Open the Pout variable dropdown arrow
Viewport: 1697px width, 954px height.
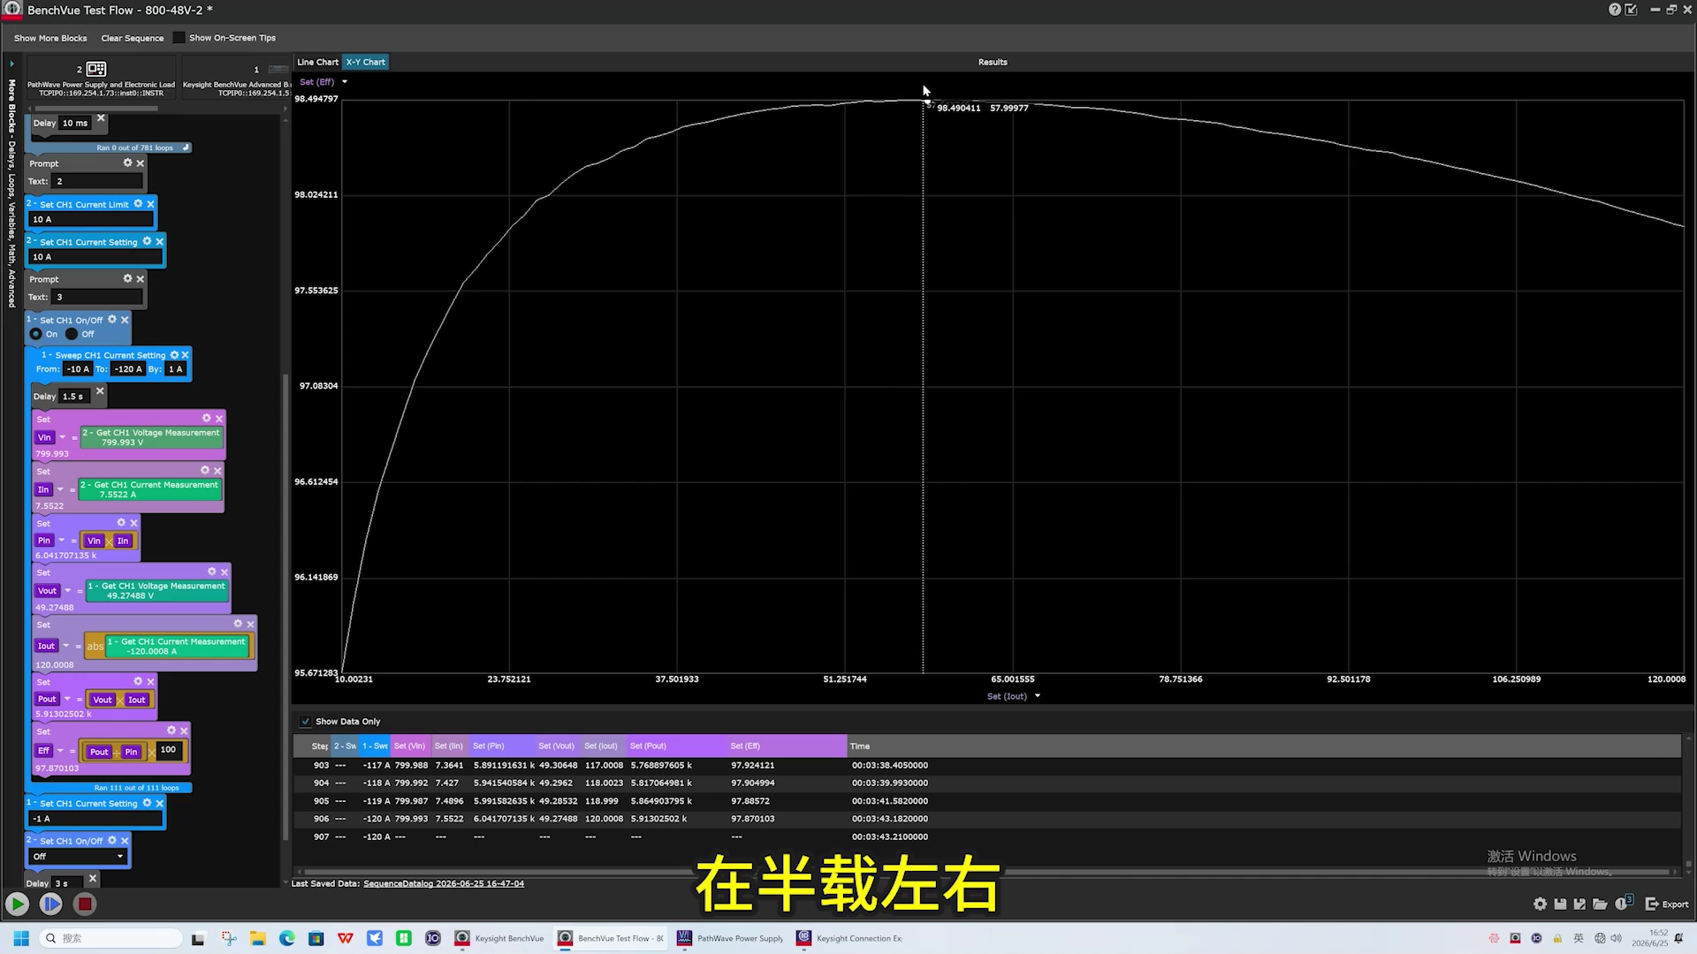(67, 699)
